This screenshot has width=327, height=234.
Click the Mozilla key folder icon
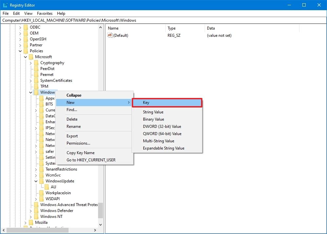tap(31, 222)
